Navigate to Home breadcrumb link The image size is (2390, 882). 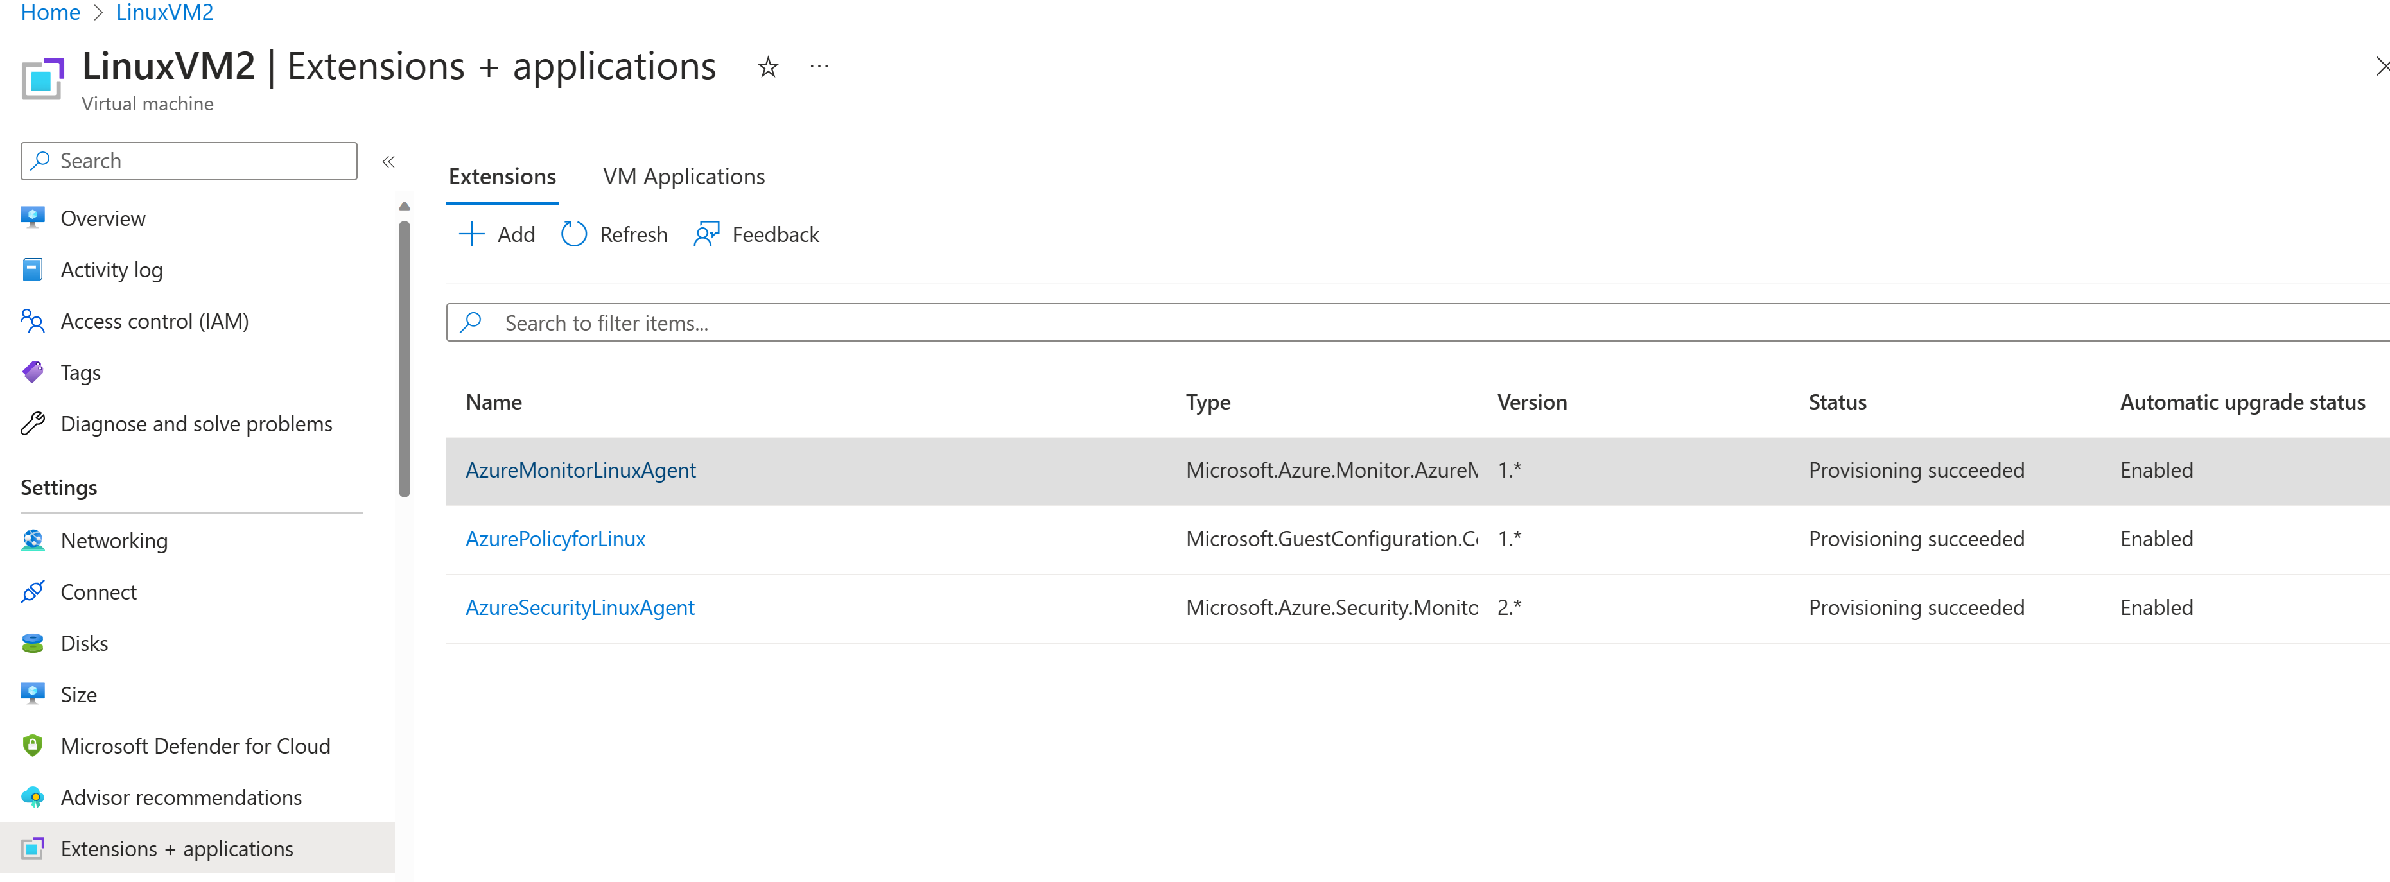pos(50,12)
